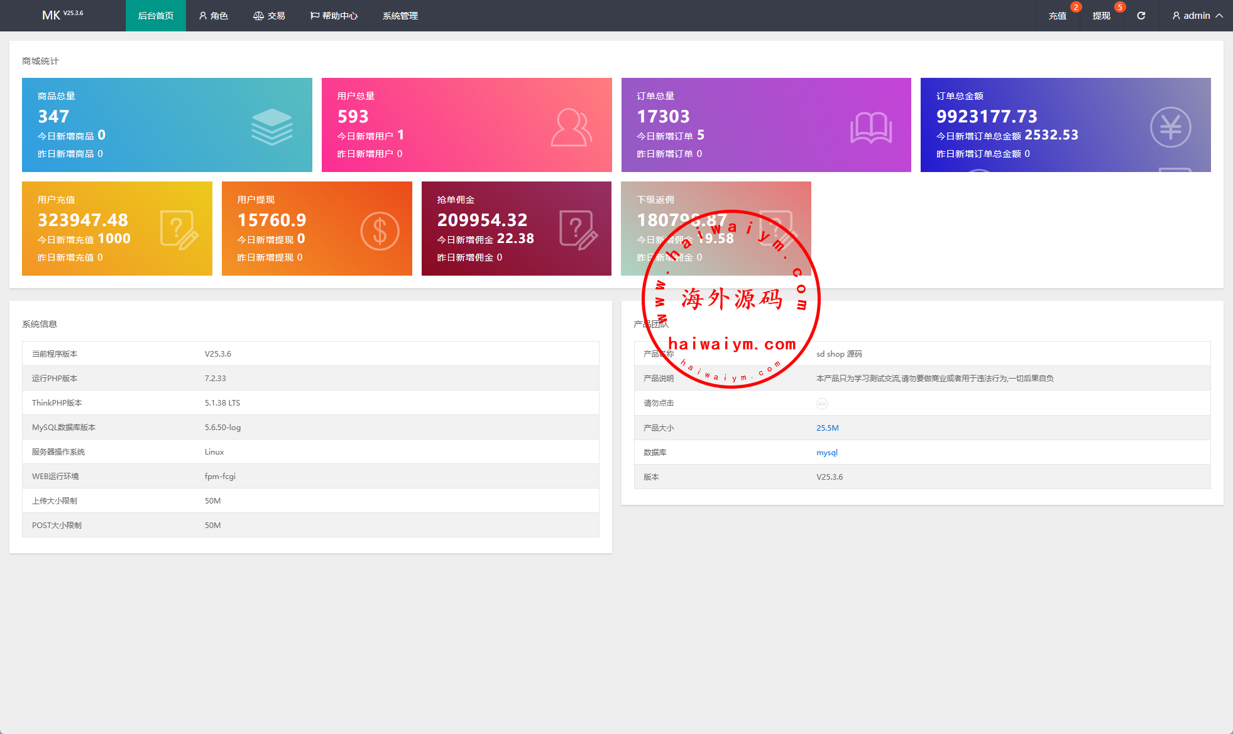Click the users icon on 用户总量 card
The width and height of the screenshot is (1233, 734).
coord(571,127)
